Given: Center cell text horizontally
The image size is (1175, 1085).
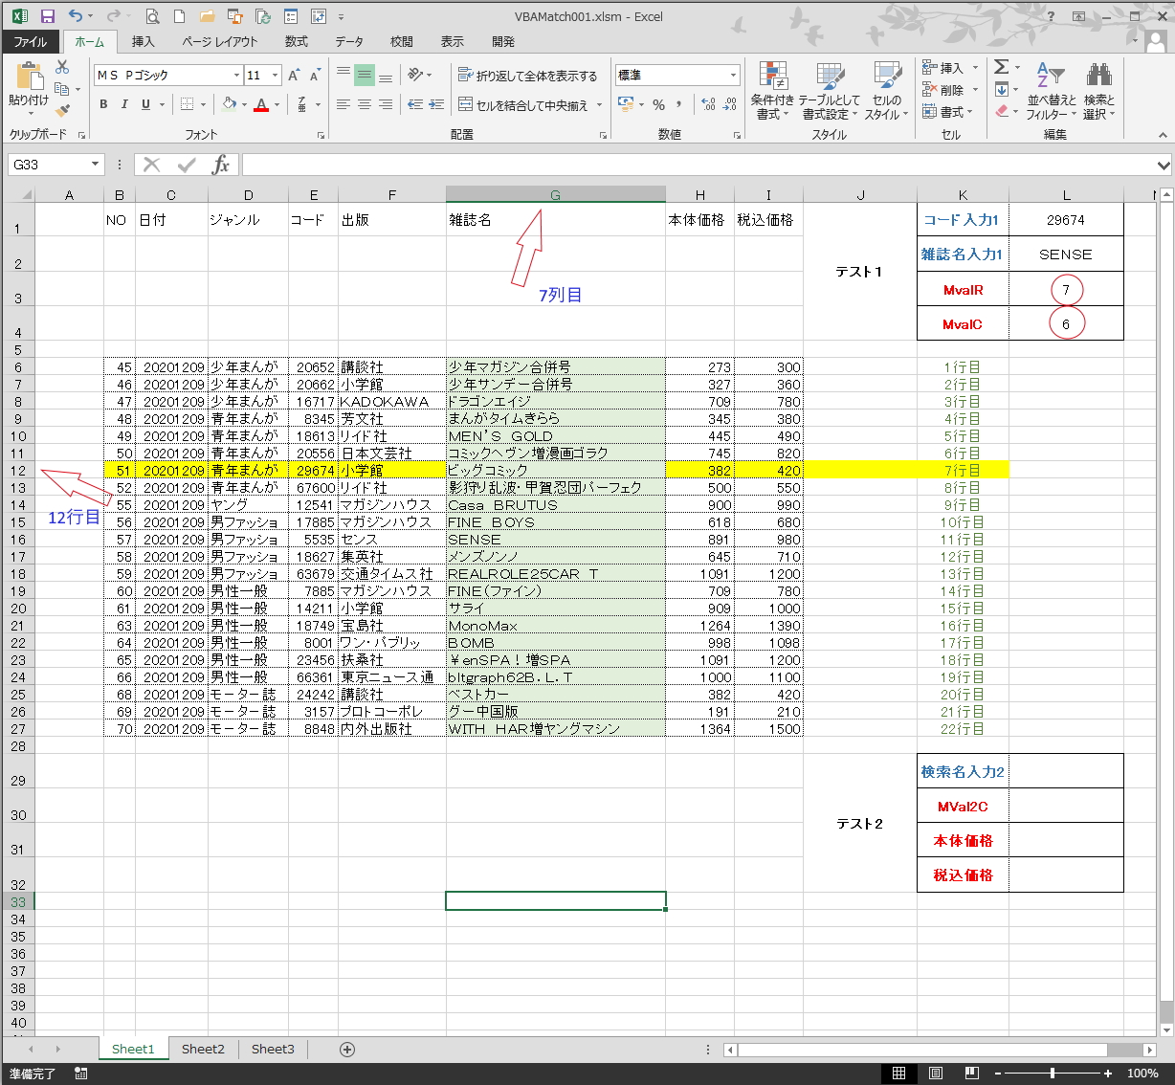Looking at the screenshot, I should pos(365,104).
